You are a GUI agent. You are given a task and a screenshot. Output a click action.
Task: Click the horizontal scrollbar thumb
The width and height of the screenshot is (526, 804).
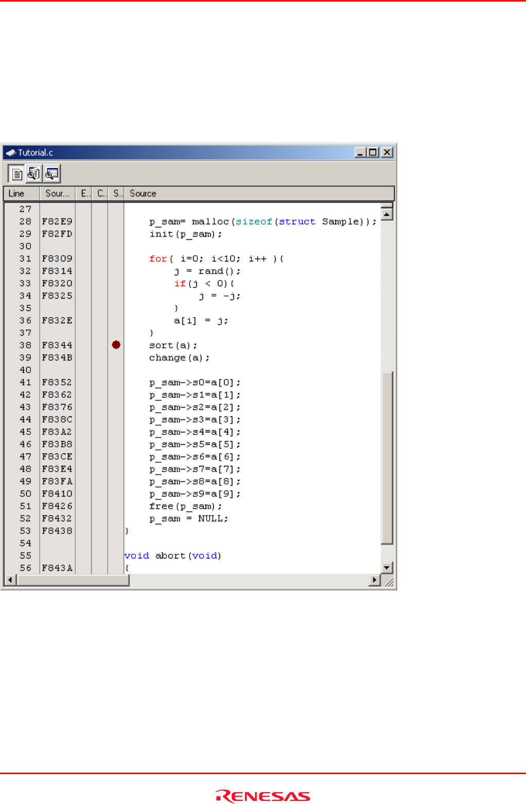(x=73, y=580)
